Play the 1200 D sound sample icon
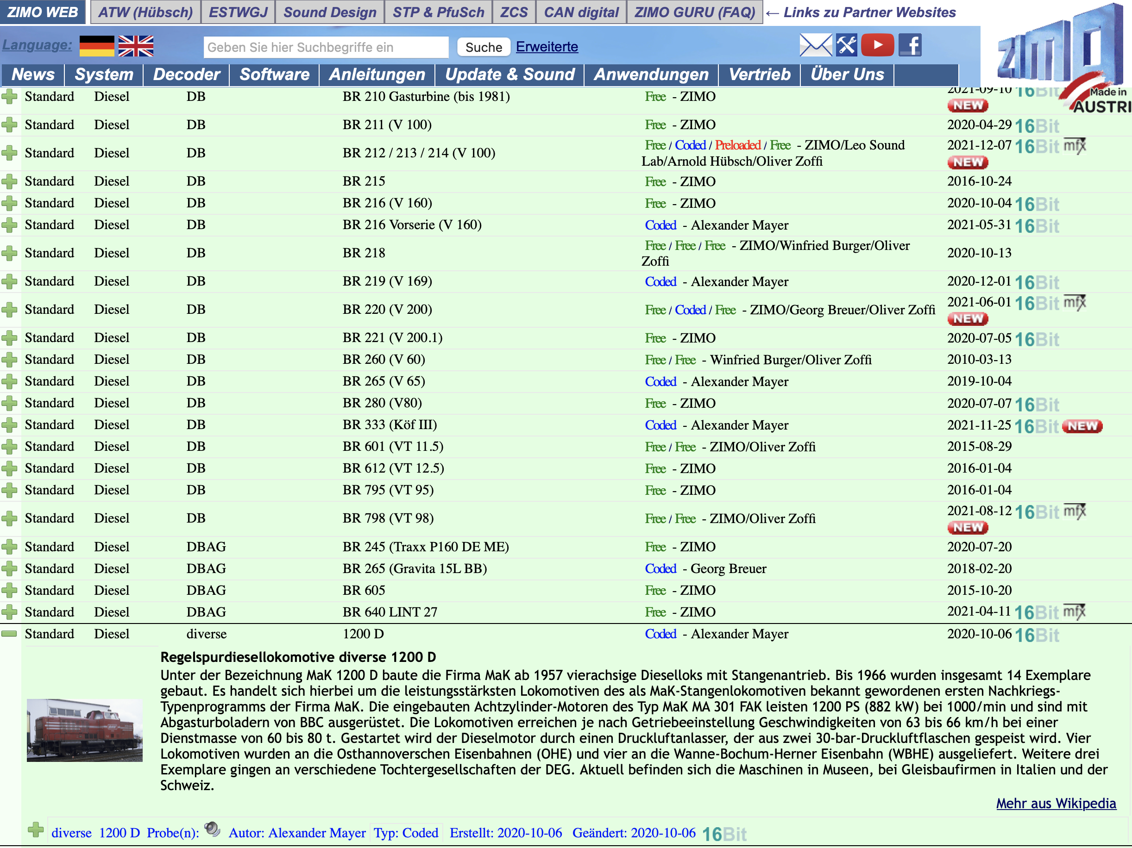 [x=212, y=829]
